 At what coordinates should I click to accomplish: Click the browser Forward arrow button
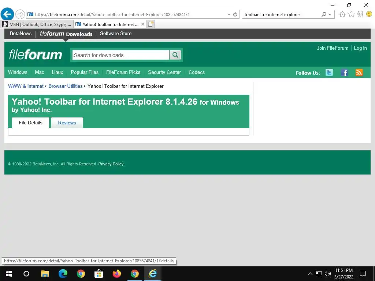[x=20, y=14]
